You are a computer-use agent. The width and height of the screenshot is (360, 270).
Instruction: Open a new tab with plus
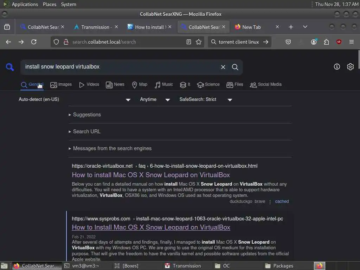tap(291, 27)
